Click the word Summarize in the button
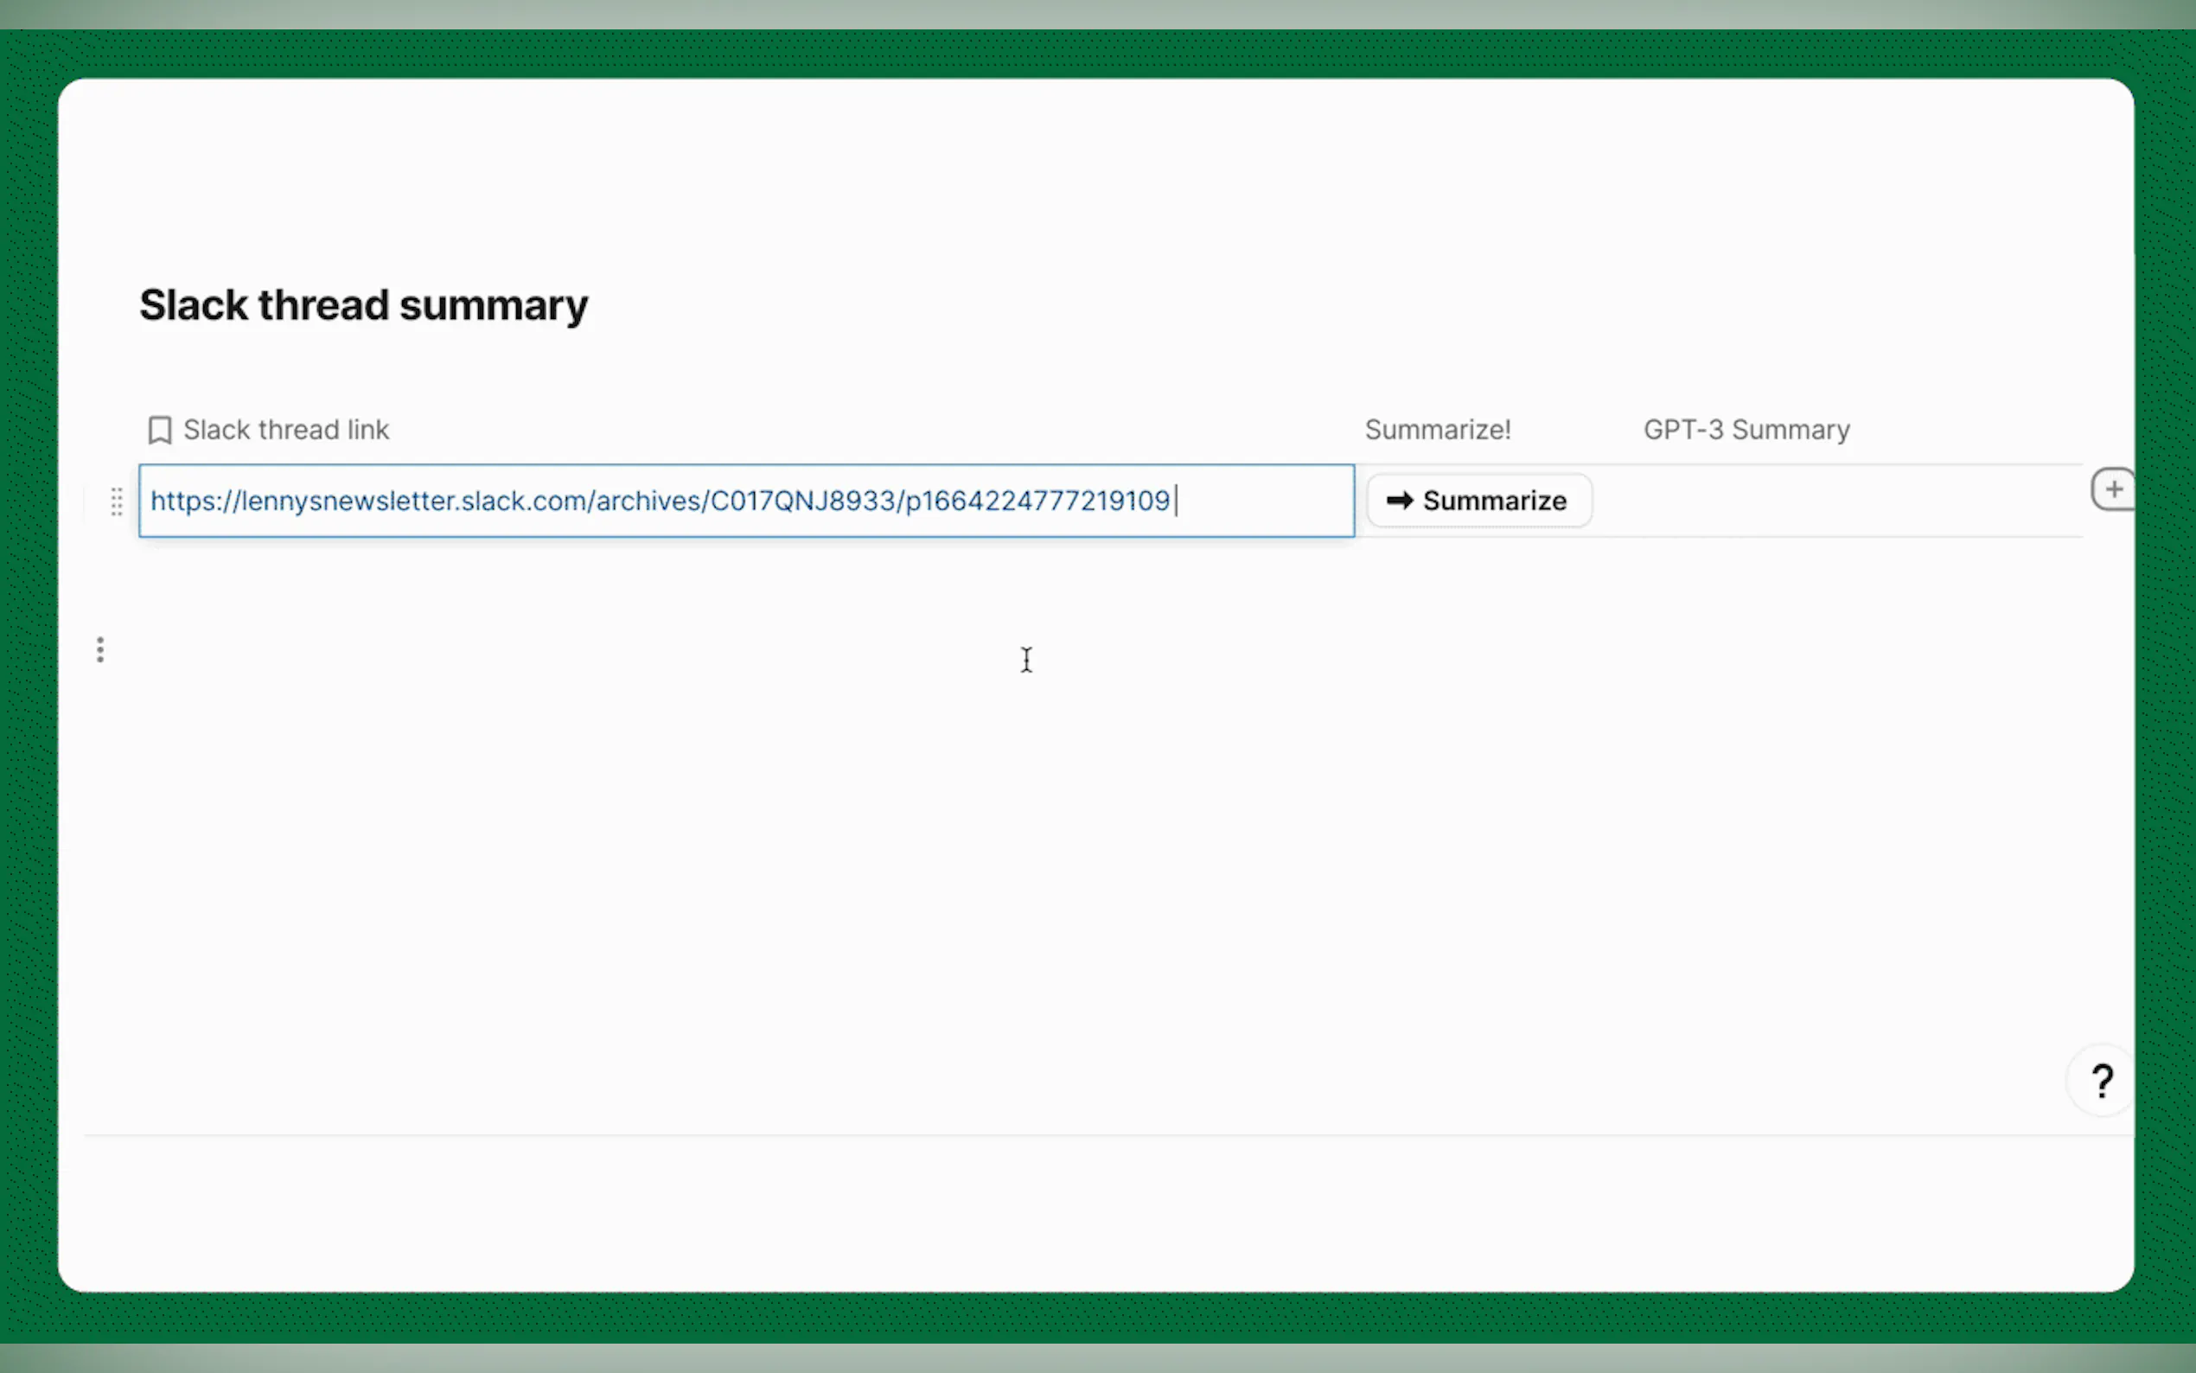Viewport: 2196px width, 1373px height. click(1494, 501)
